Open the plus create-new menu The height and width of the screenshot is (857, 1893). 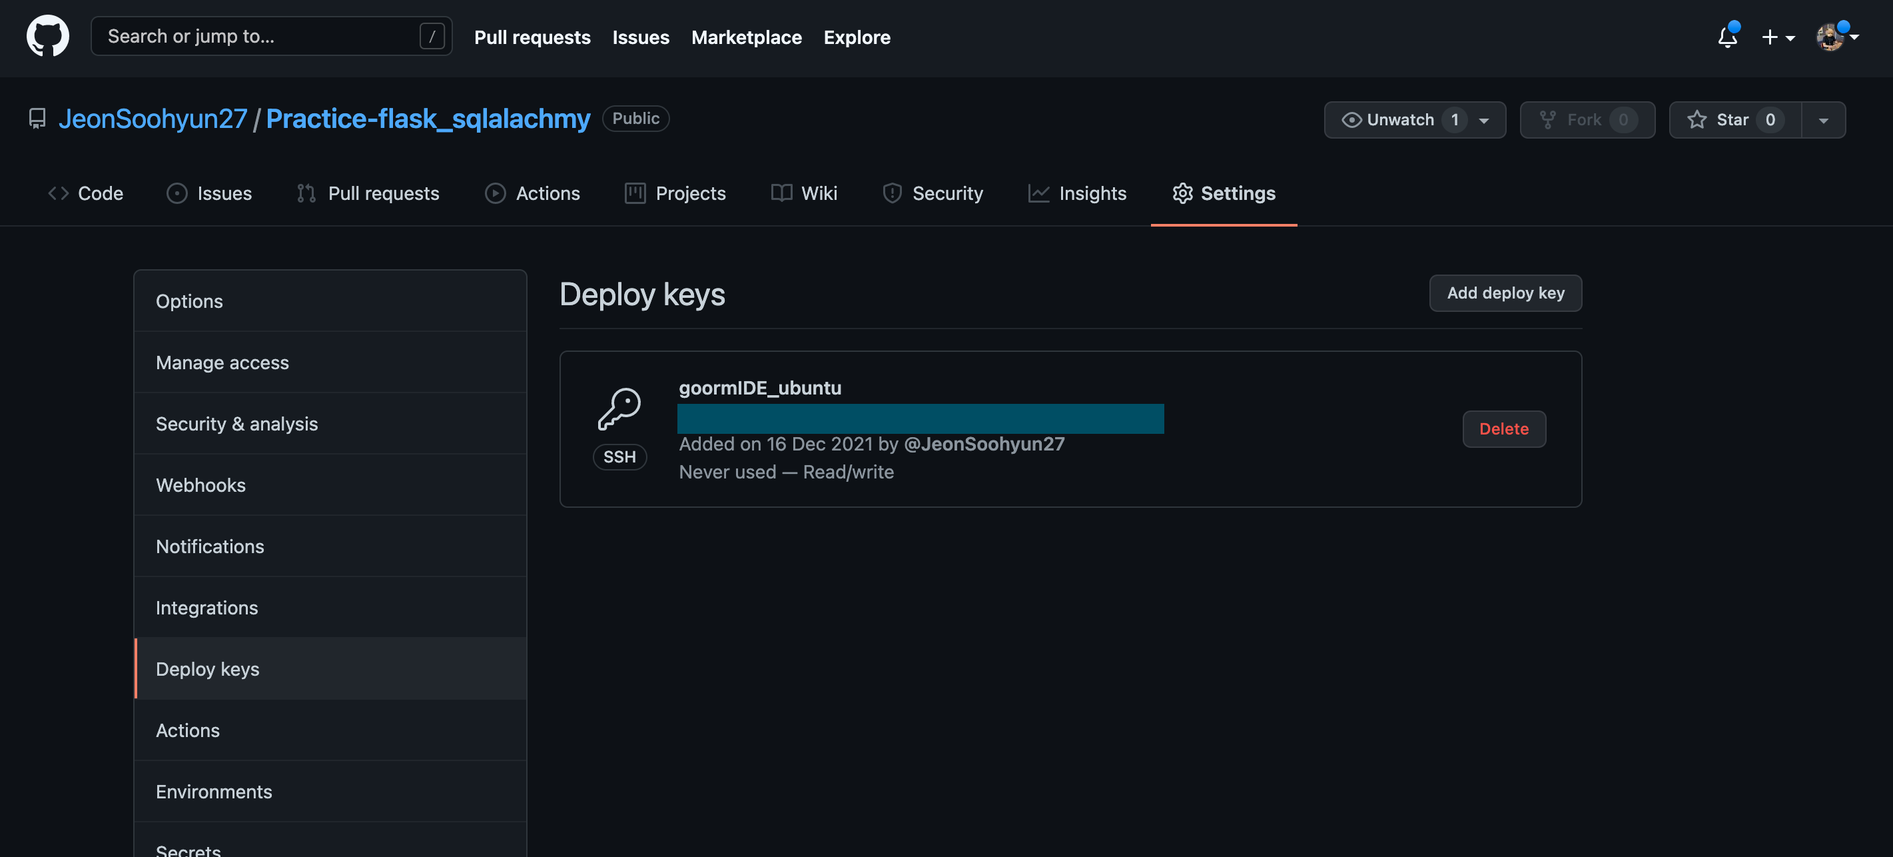click(x=1778, y=37)
